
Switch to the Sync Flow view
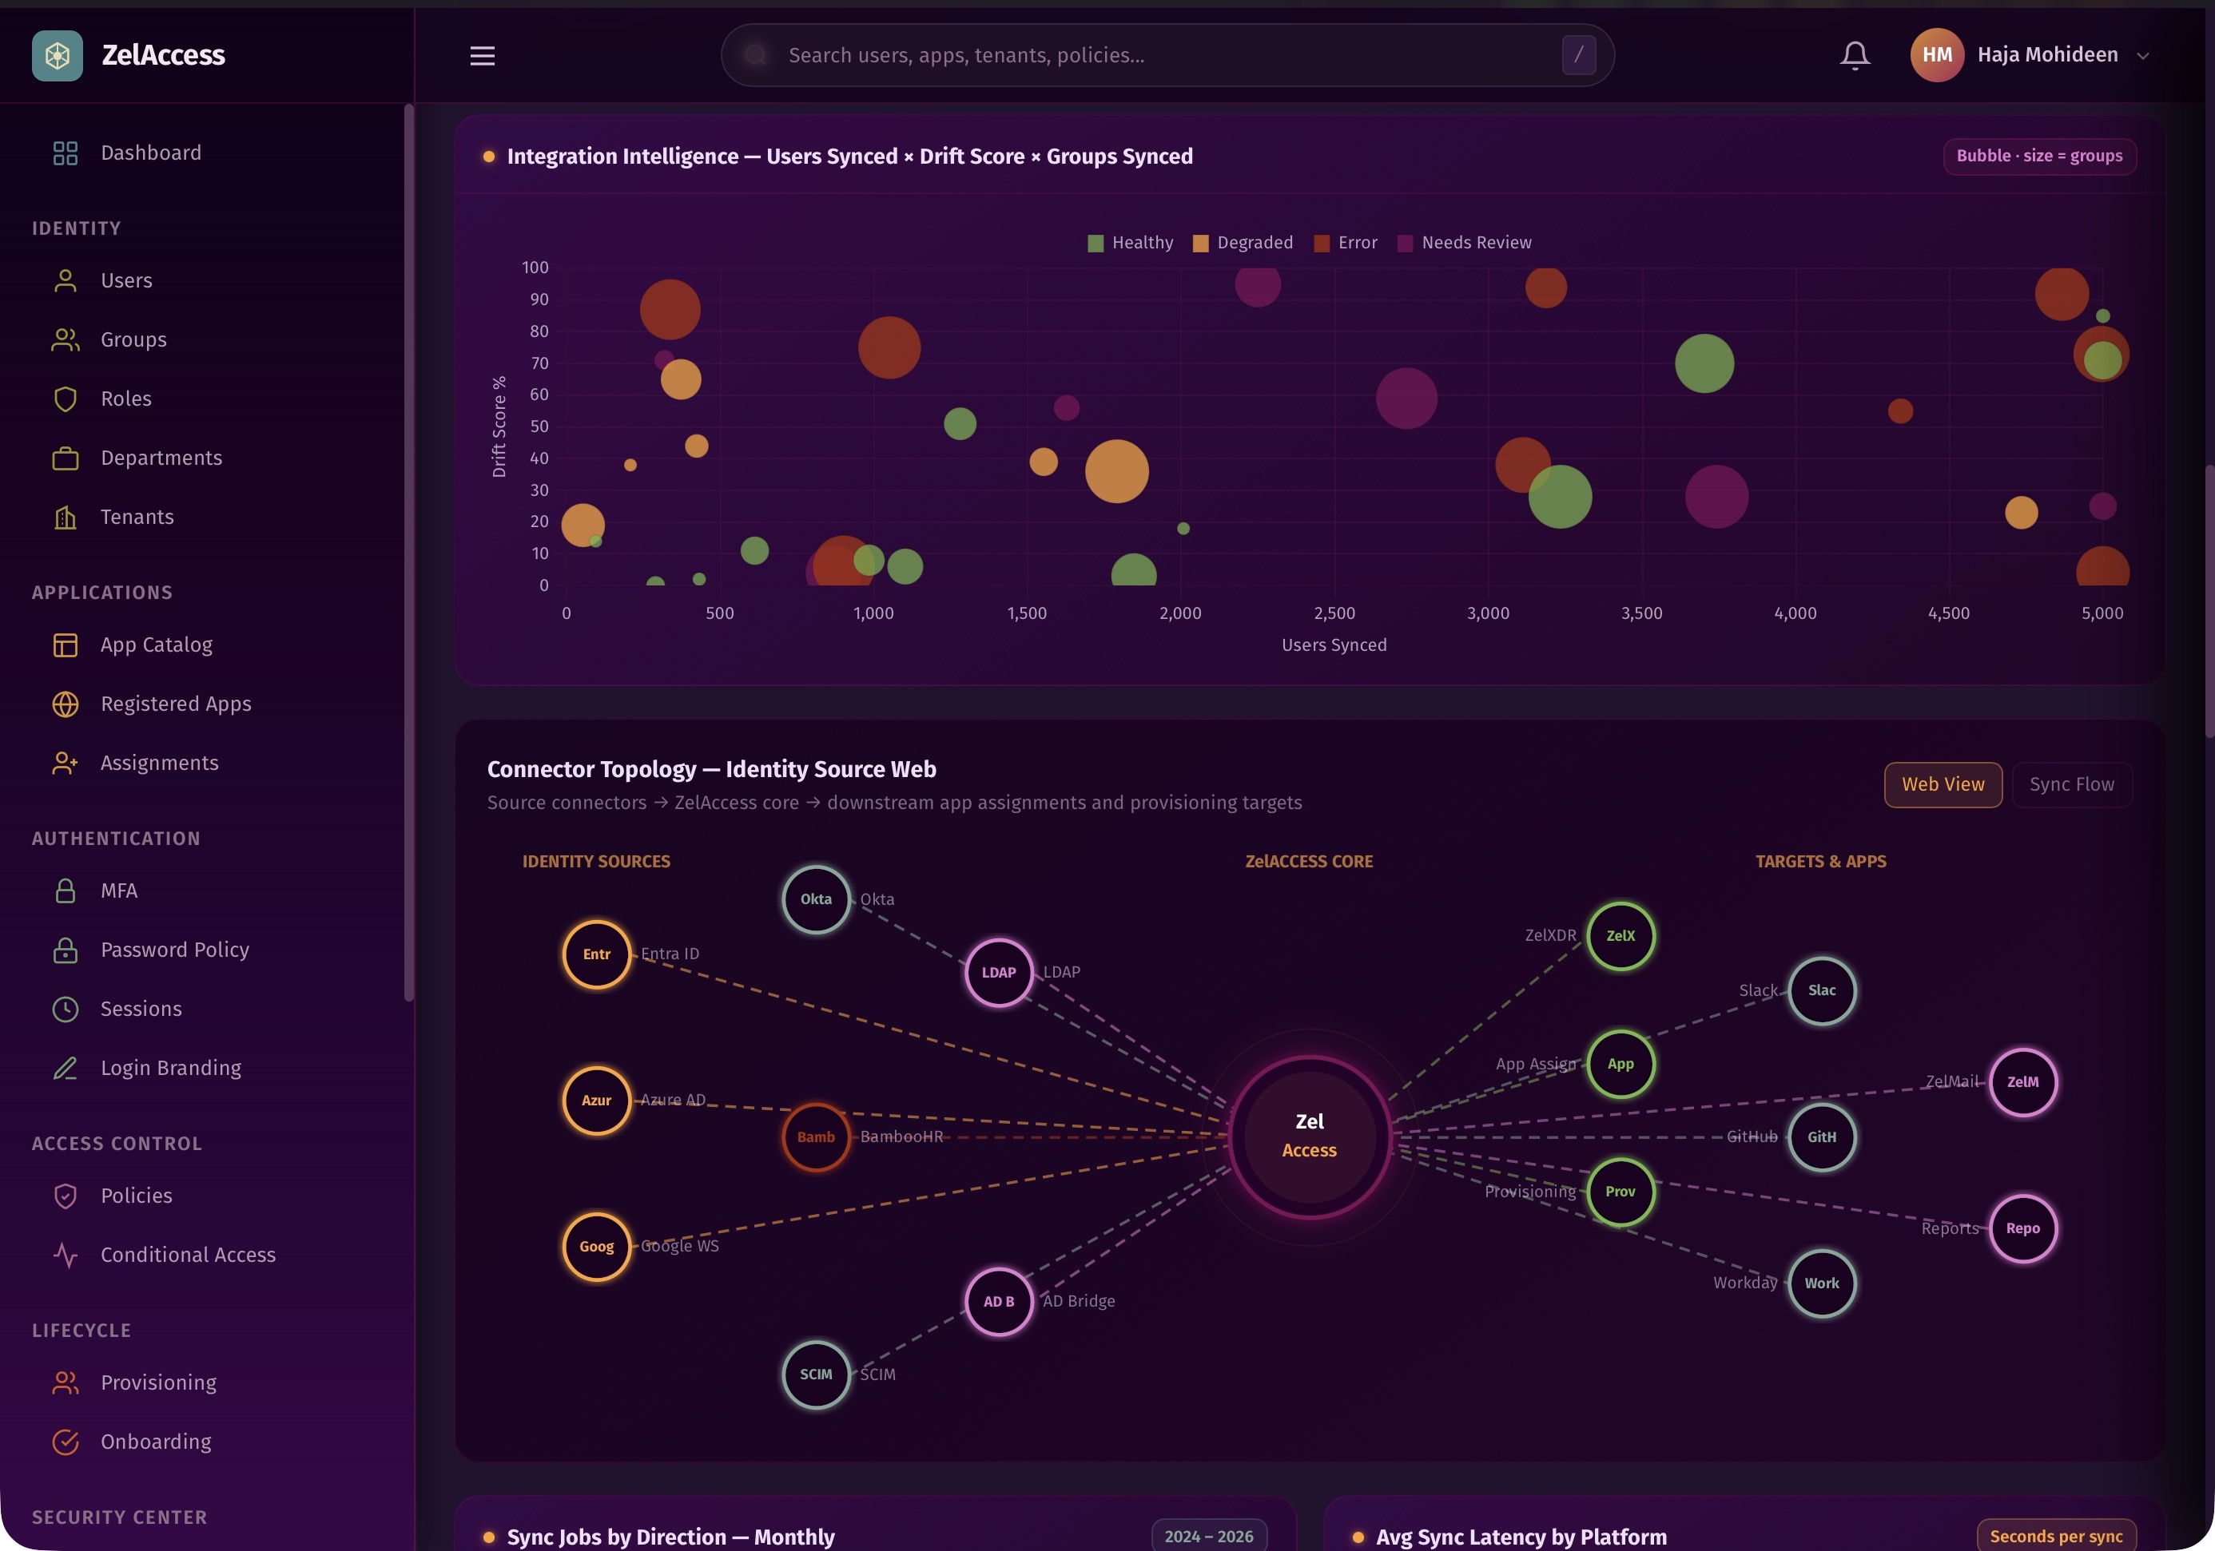pyautogui.click(x=2071, y=784)
